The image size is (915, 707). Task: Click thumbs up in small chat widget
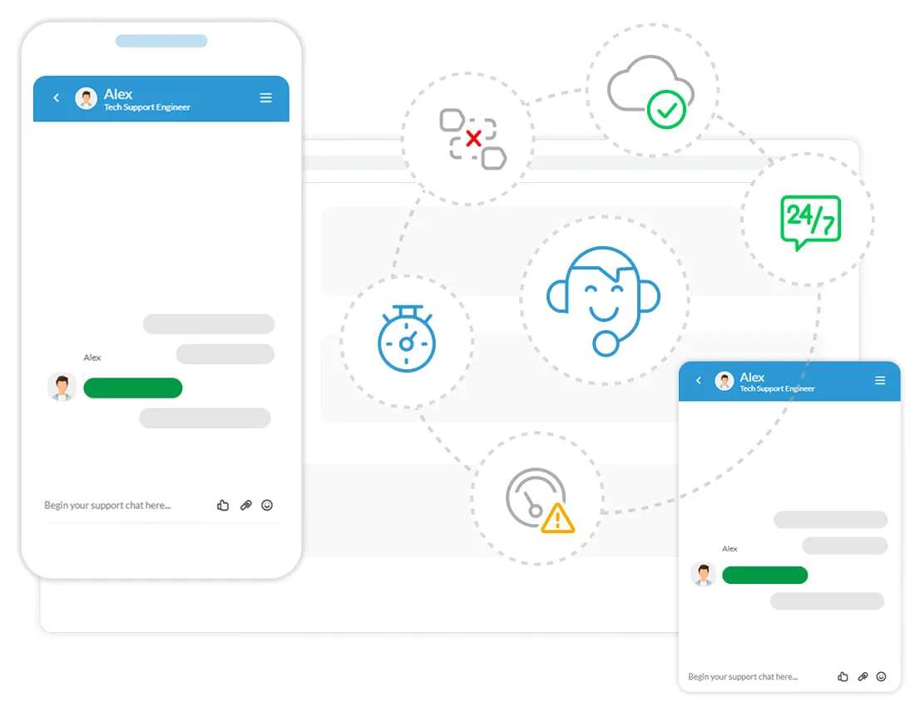[843, 677]
